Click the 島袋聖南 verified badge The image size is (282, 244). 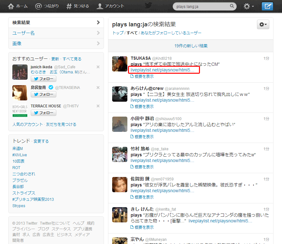tap(51, 87)
